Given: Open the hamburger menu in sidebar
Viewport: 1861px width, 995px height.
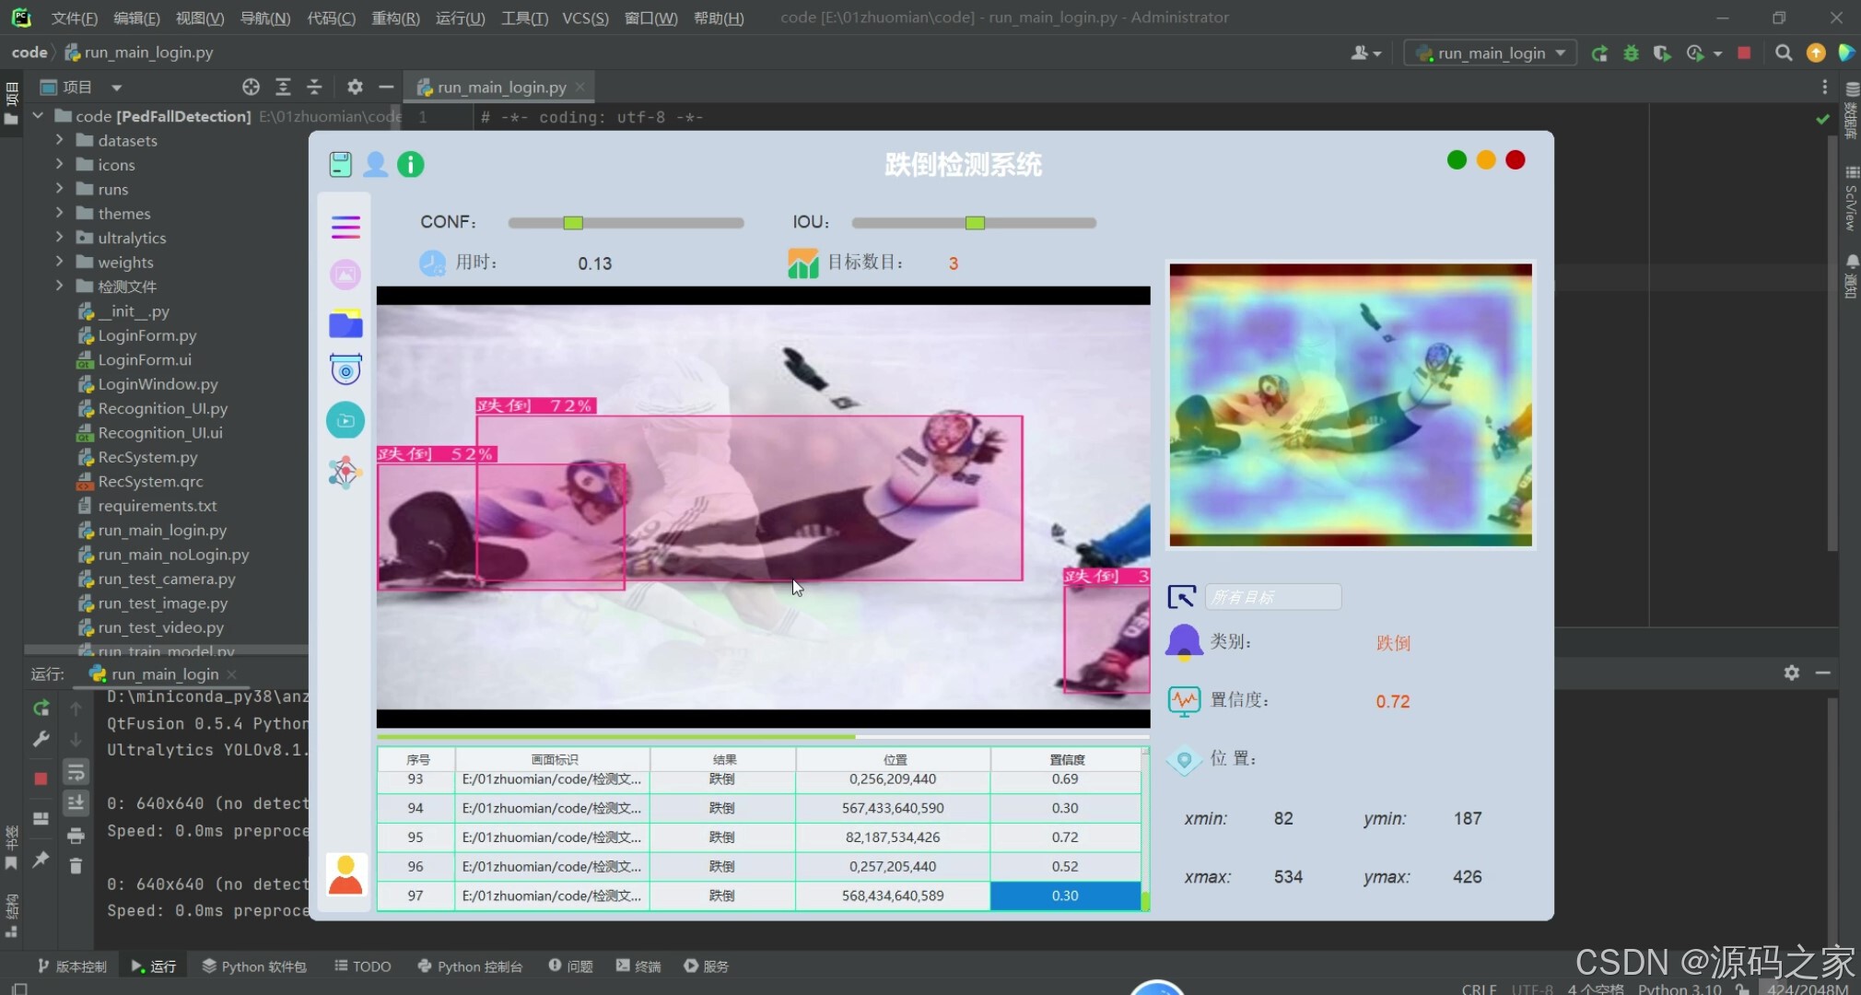Looking at the screenshot, I should [x=345, y=227].
